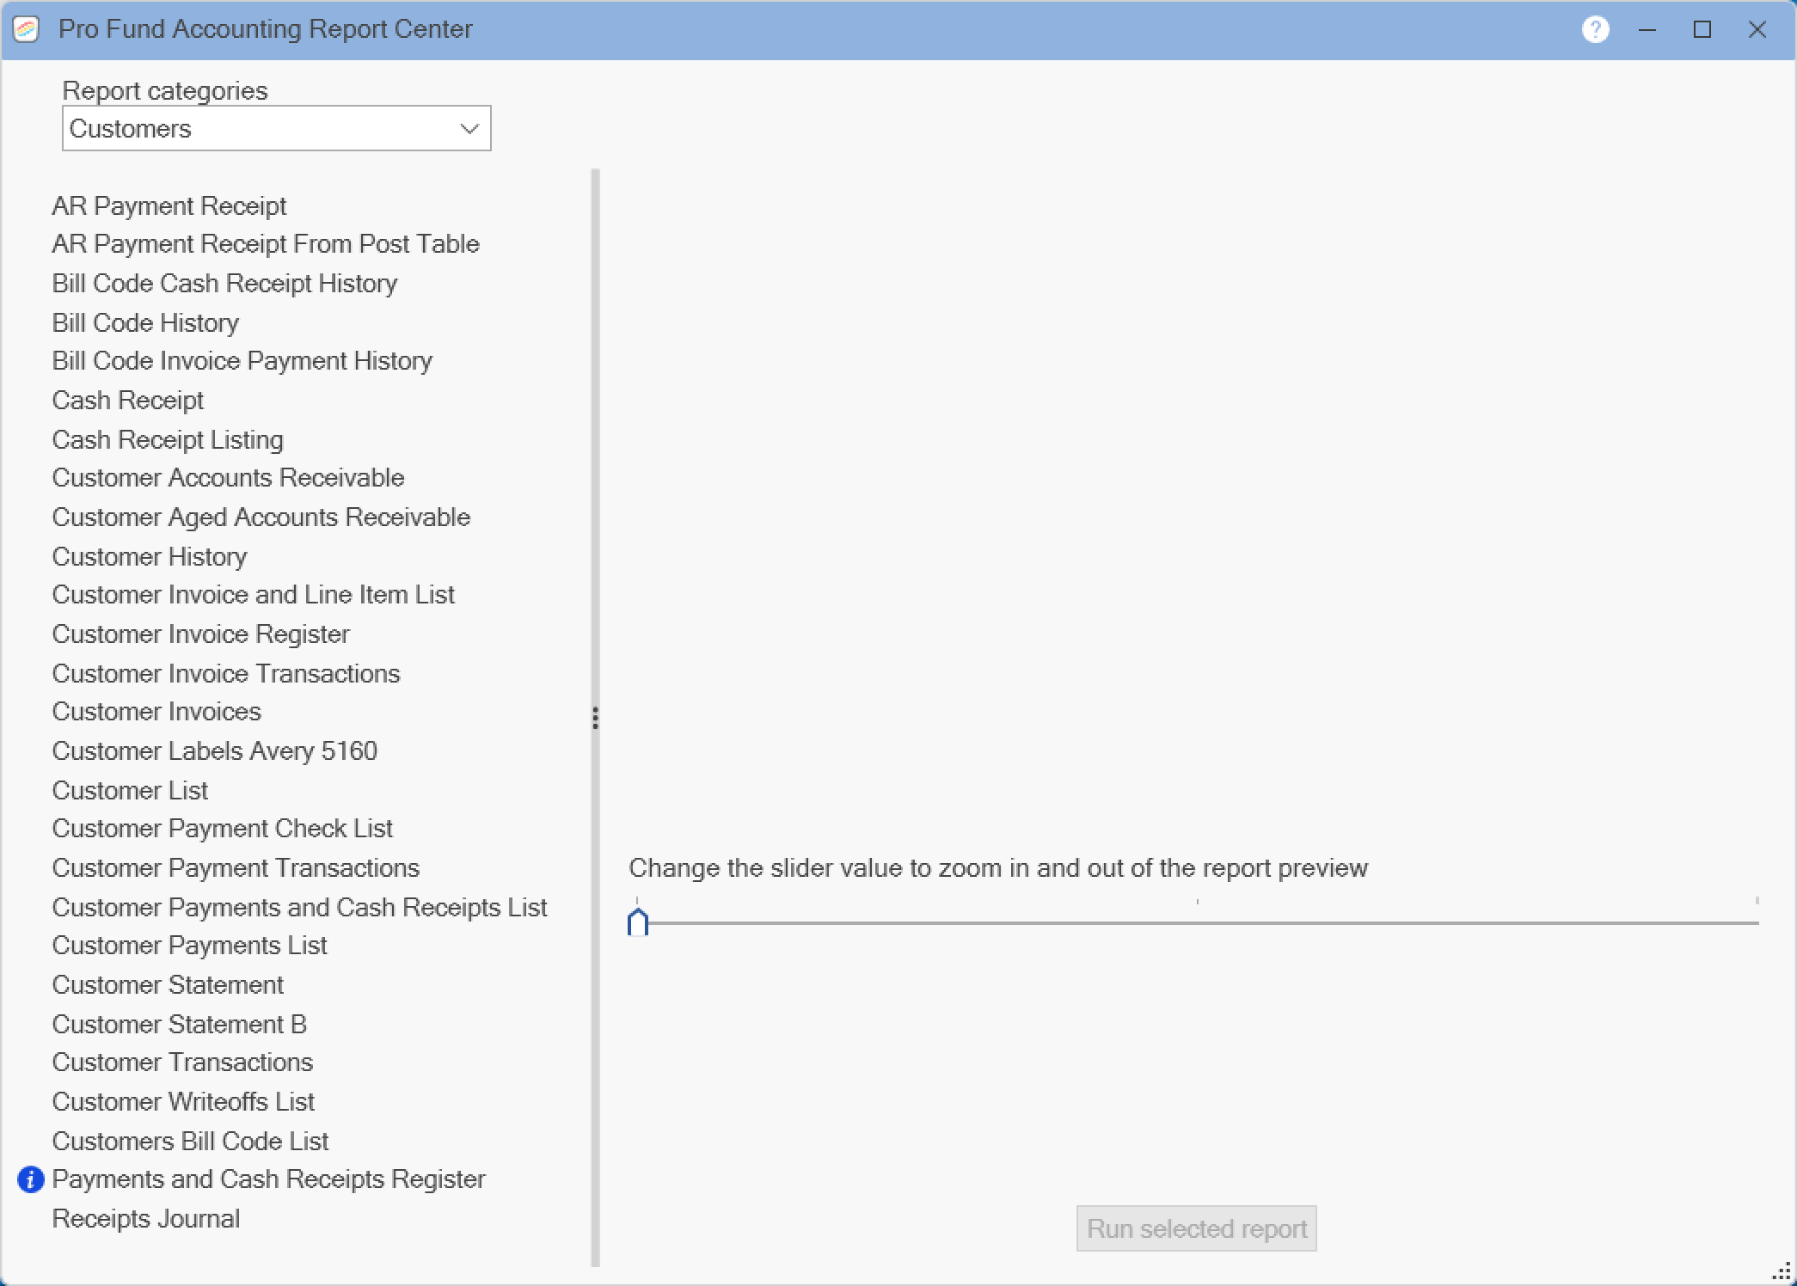Click the Customers combo box field
The width and height of the screenshot is (1797, 1286).
[x=258, y=129]
